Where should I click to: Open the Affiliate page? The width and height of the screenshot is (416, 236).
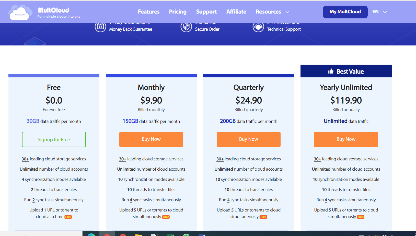pos(236,12)
